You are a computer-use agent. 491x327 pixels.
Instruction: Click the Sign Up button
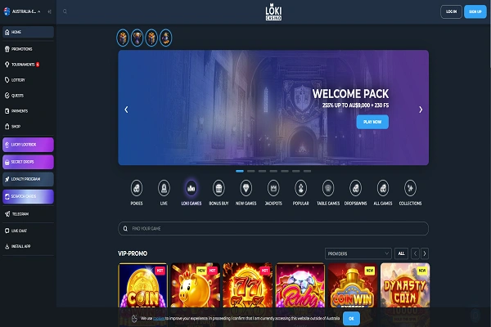[475, 11]
